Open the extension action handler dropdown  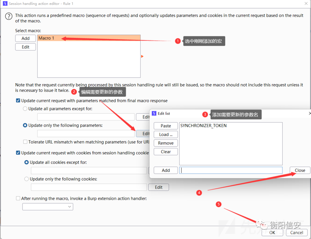coord(48,207)
